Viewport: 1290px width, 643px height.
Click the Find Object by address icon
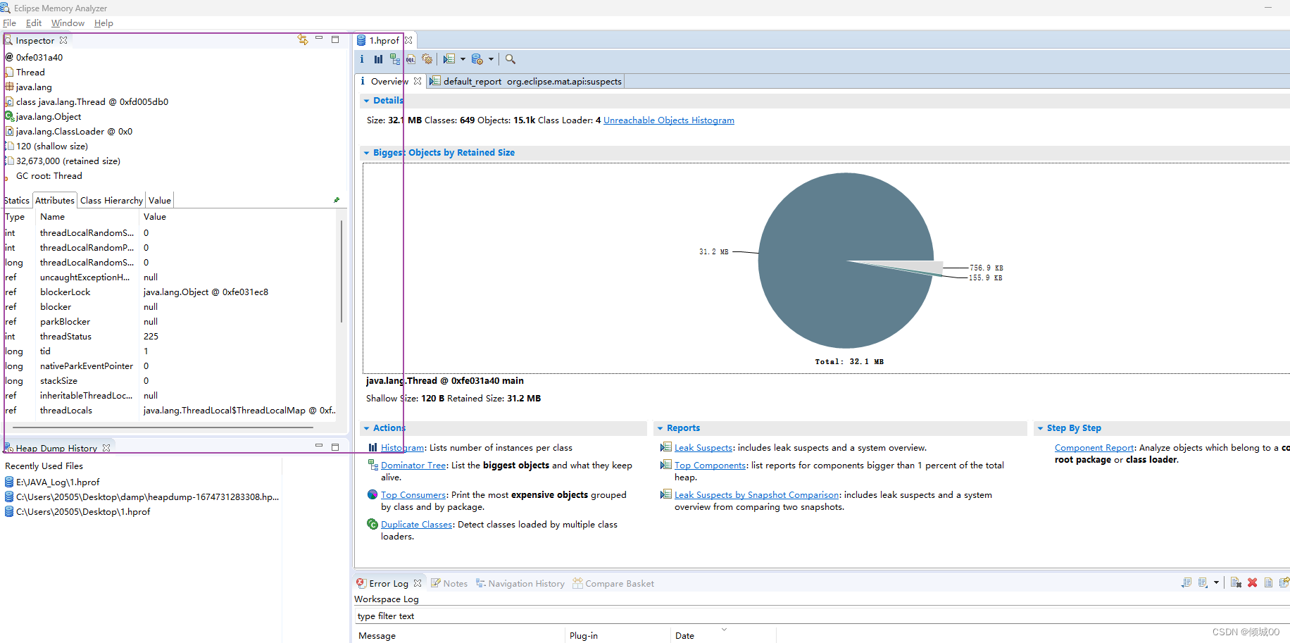[511, 59]
